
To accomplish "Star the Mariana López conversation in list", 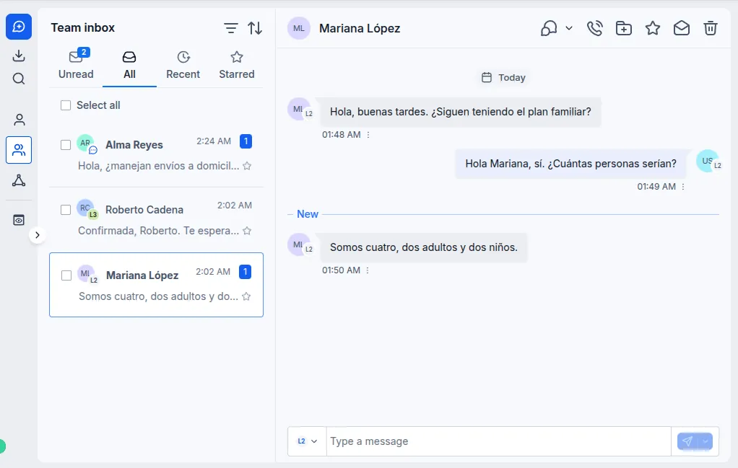I will (x=246, y=296).
